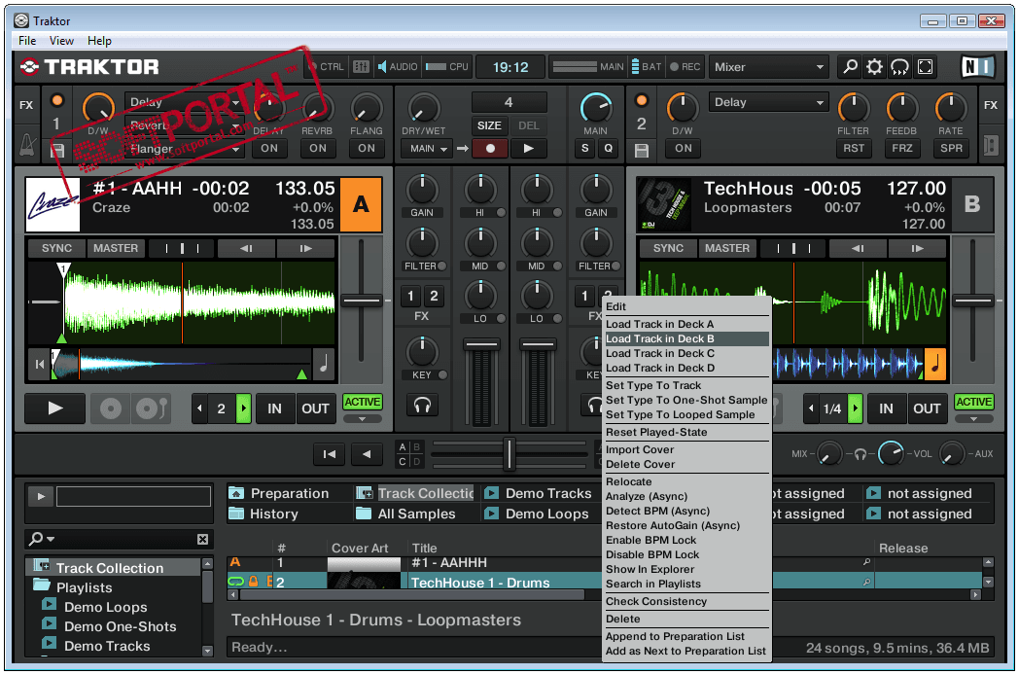1019x674 pixels.
Task: Toggle REVRB ON button in FX unit 1
Action: 318,148
